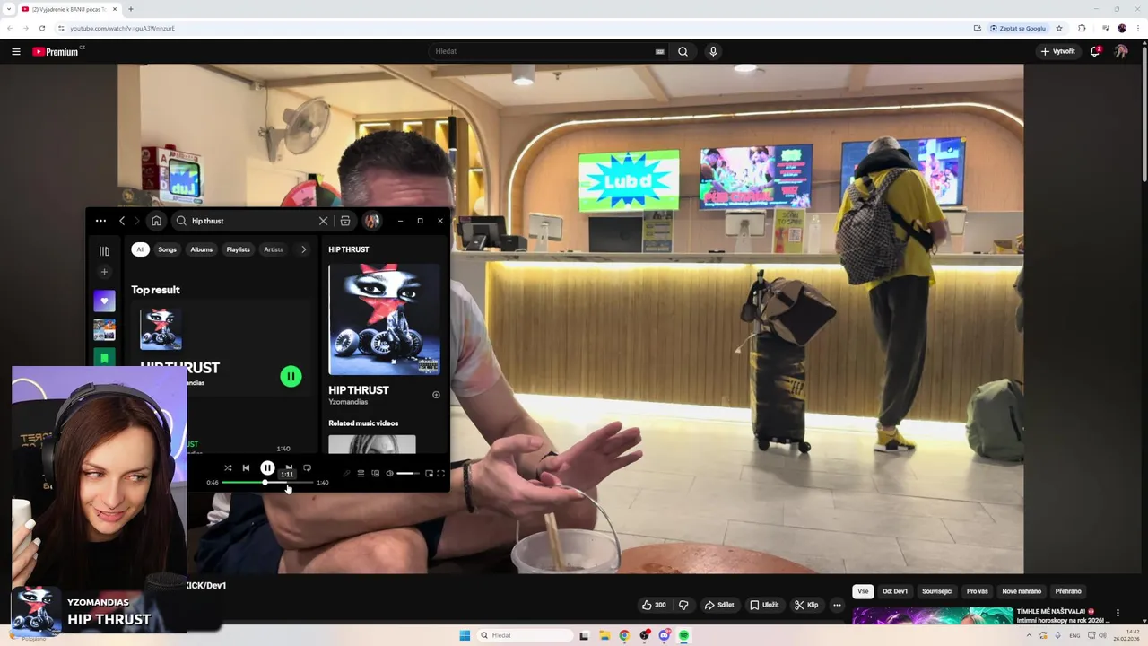Image resolution: width=1148 pixels, height=646 pixels.
Task: Share video with Sdílet button
Action: click(719, 605)
